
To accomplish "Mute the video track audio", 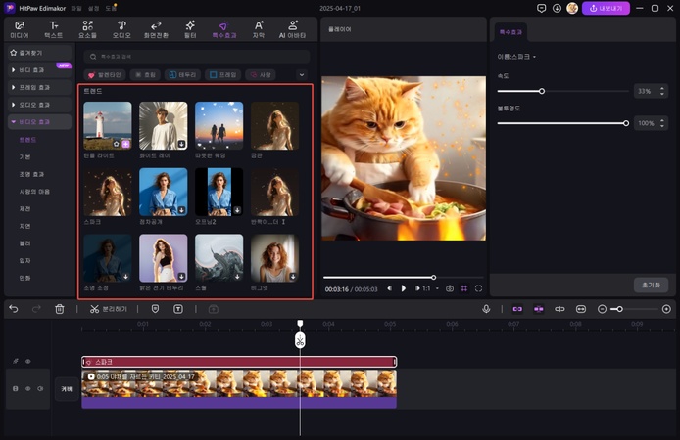I will click(40, 388).
